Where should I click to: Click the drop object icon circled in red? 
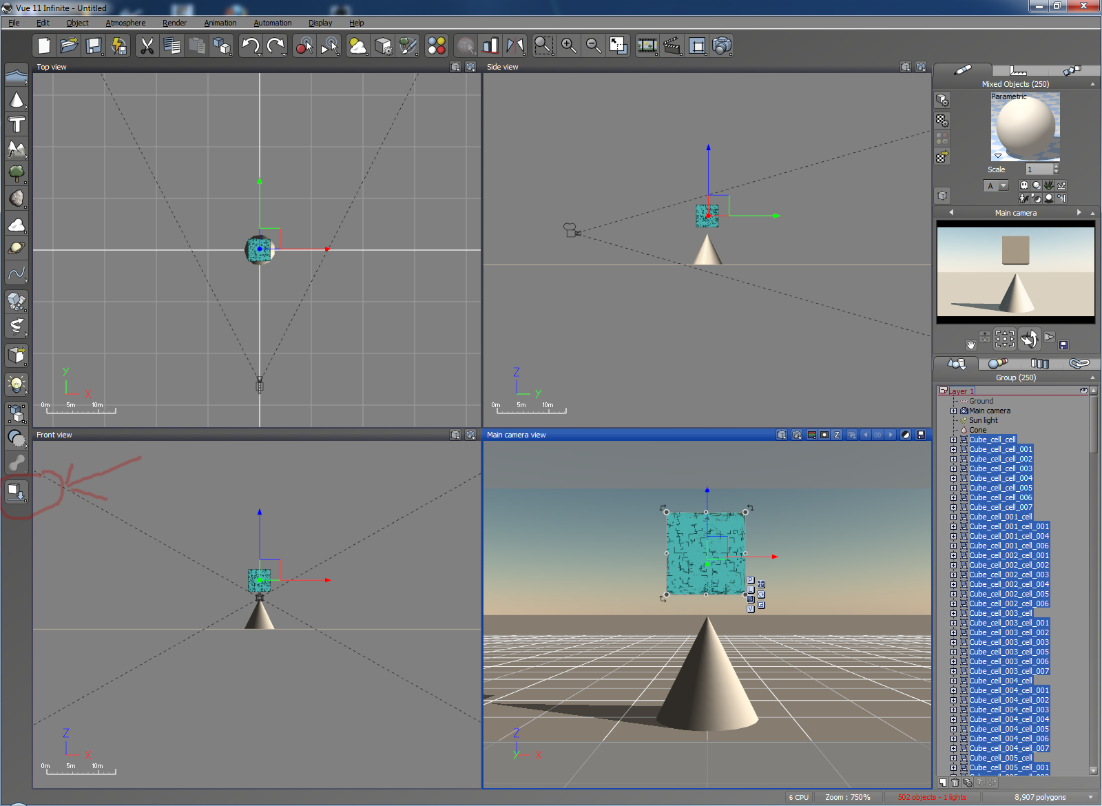click(x=17, y=492)
